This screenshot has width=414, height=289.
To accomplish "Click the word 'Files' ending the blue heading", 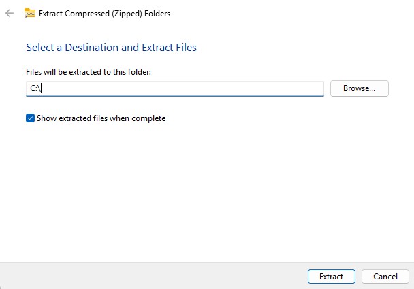I will [187, 48].
